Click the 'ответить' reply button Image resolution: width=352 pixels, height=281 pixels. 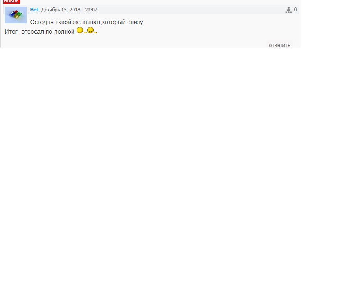279,45
